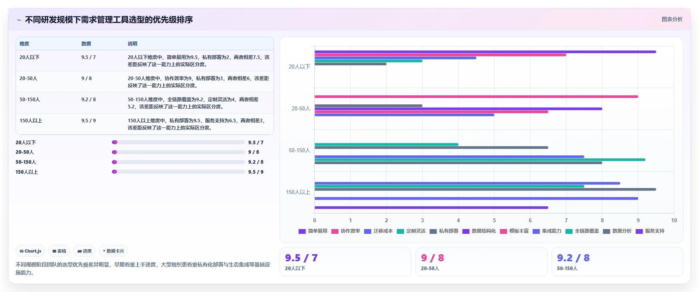Click the longest pink bar in the 20-50人 group

476,97
